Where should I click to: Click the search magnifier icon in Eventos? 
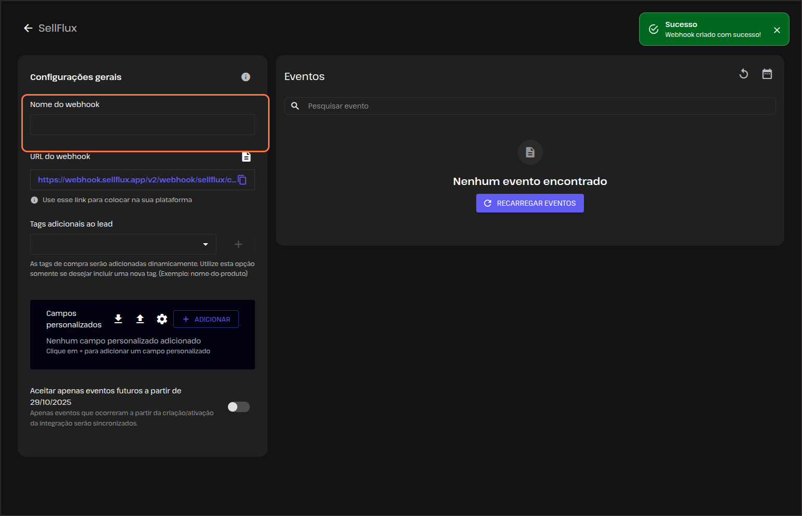tap(295, 106)
